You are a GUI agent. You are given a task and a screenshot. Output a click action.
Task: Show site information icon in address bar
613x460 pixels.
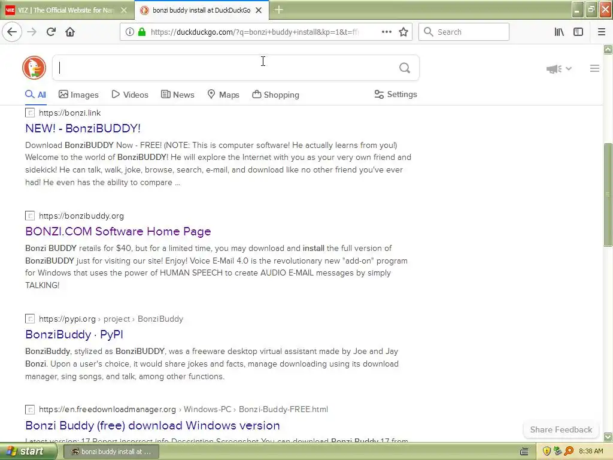[129, 32]
